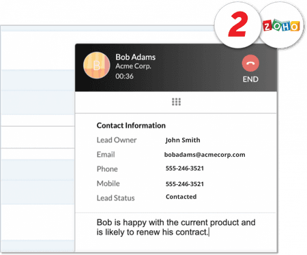Click the Phone value 555-246-3521
The width and height of the screenshot is (307, 255).
pos(185,168)
